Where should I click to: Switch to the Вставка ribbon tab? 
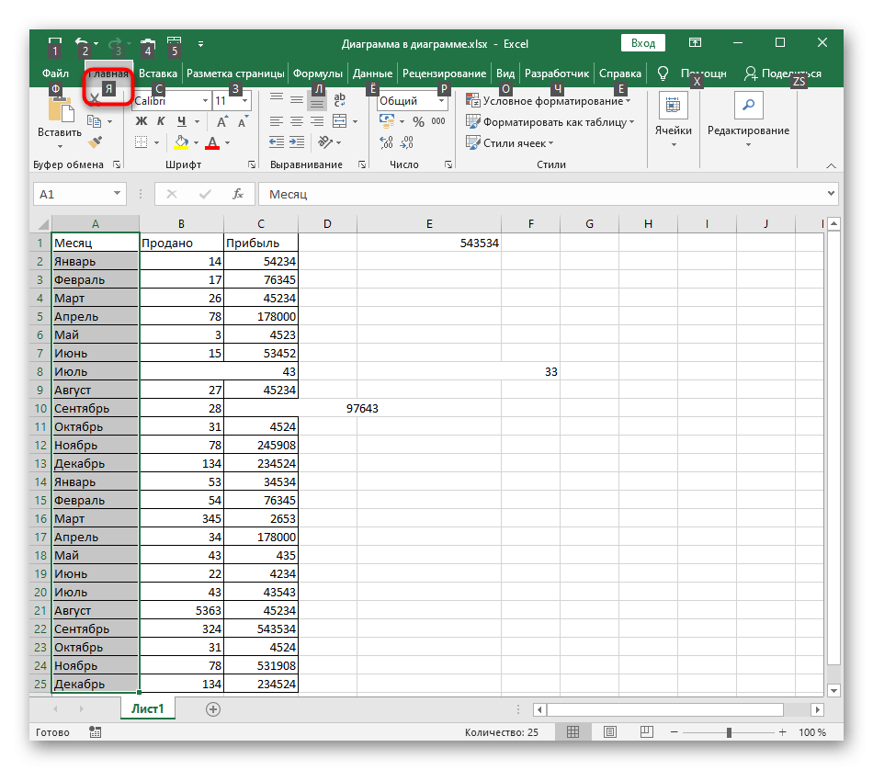click(x=157, y=74)
